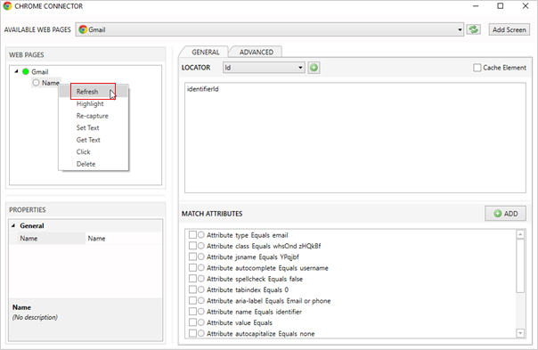
Task: Check the Attribute tabindex Equals 0 checkbox
Action: [192, 289]
